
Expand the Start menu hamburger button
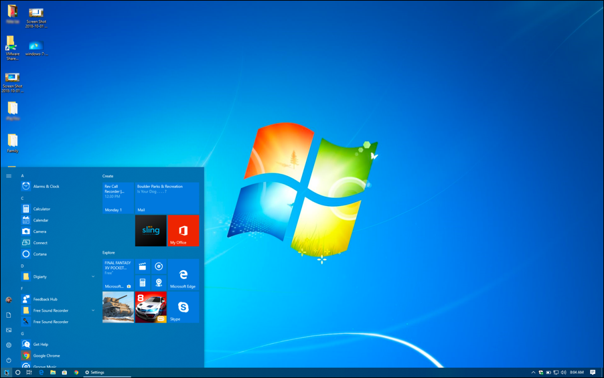[x=9, y=176]
